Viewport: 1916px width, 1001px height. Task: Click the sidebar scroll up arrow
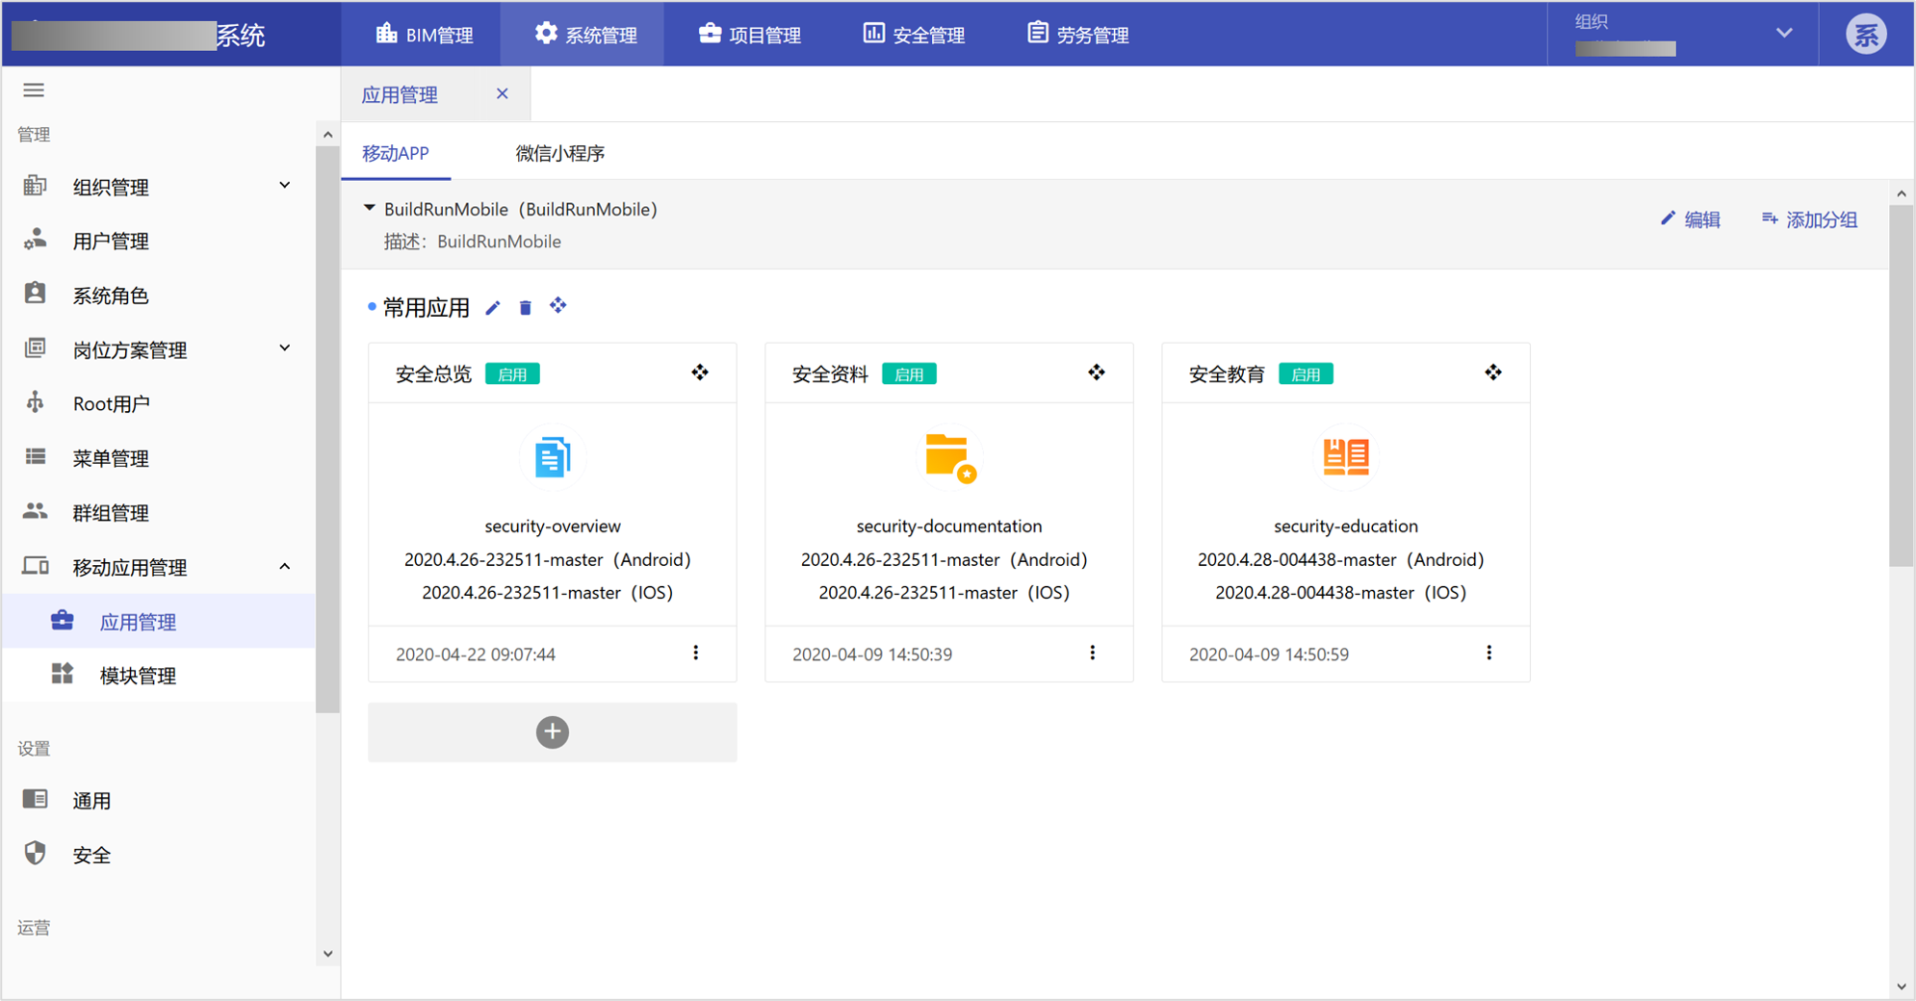(x=328, y=135)
